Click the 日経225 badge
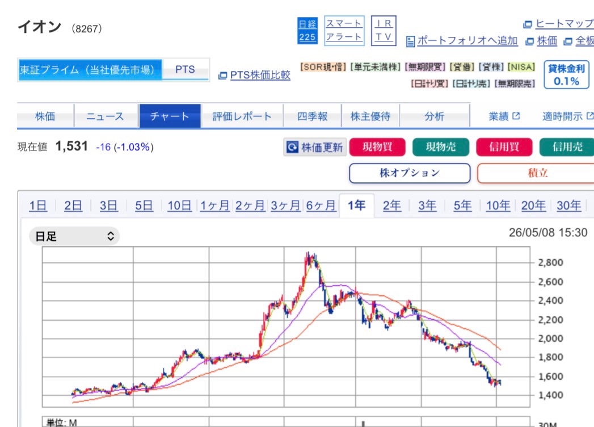594x427 pixels. point(307,30)
